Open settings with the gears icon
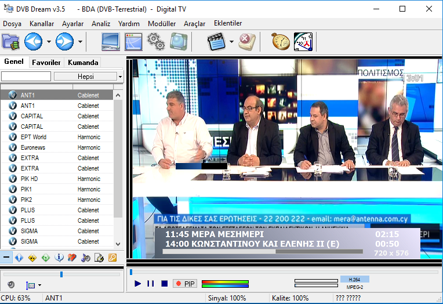The width and height of the screenshot is (443, 304). pyautogui.click(x=156, y=42)
